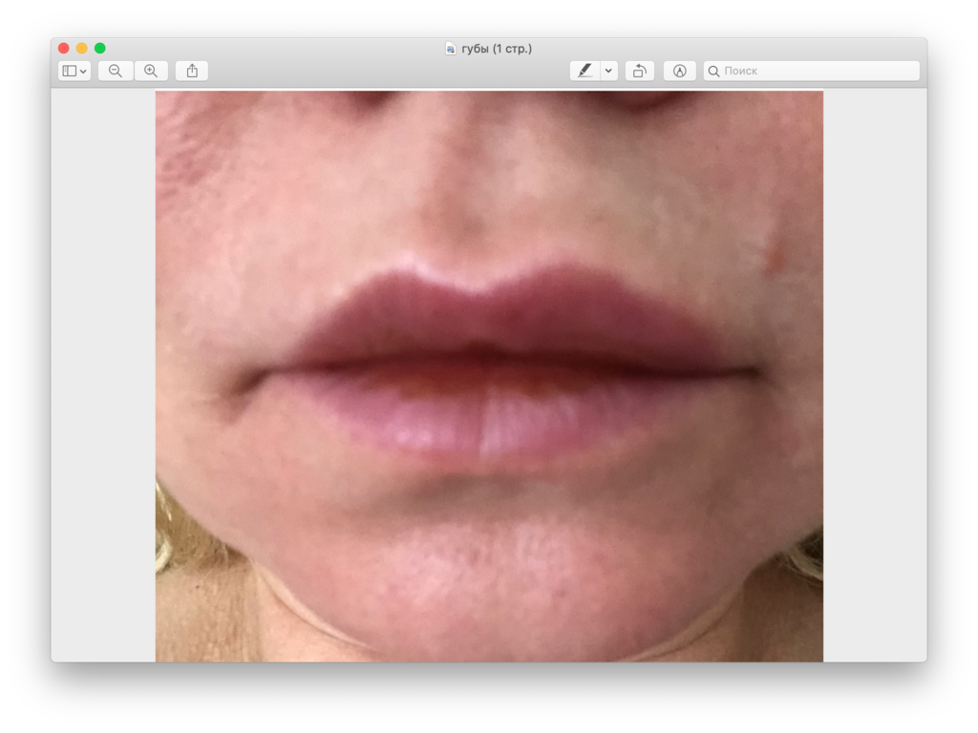Open the Share menu
This screenshot has width=978, height=733.
[x=192, y=71]
